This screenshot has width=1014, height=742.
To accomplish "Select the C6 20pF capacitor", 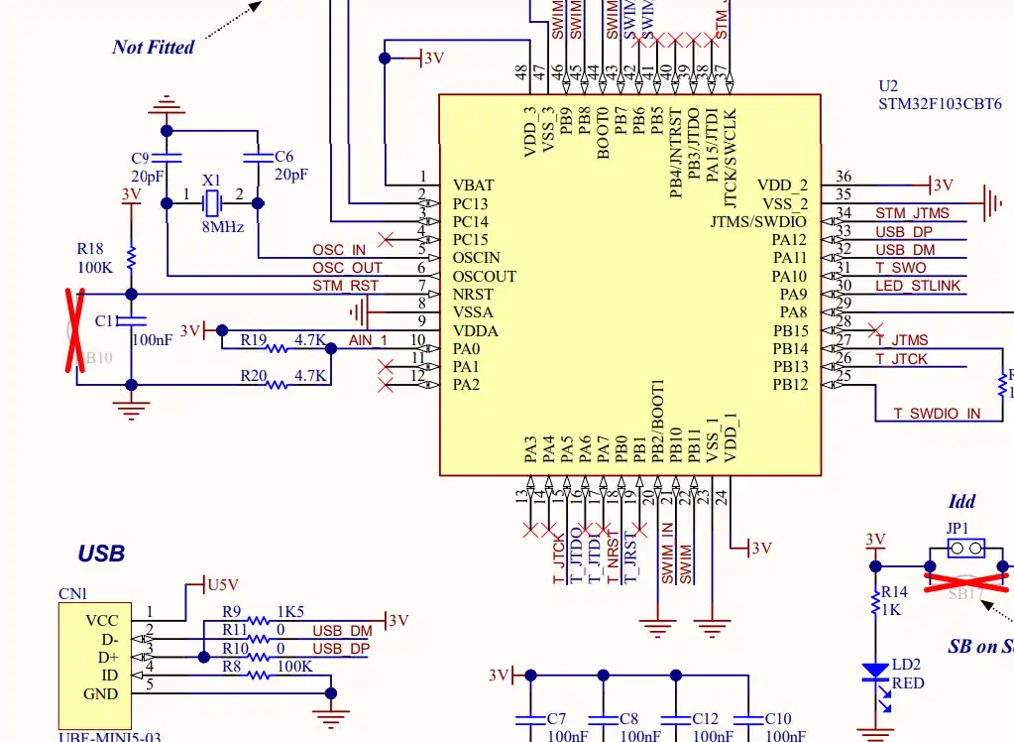I will pos(258,157).
